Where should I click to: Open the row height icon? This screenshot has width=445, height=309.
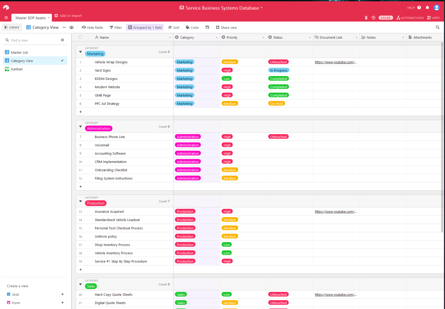click(207, 28)
